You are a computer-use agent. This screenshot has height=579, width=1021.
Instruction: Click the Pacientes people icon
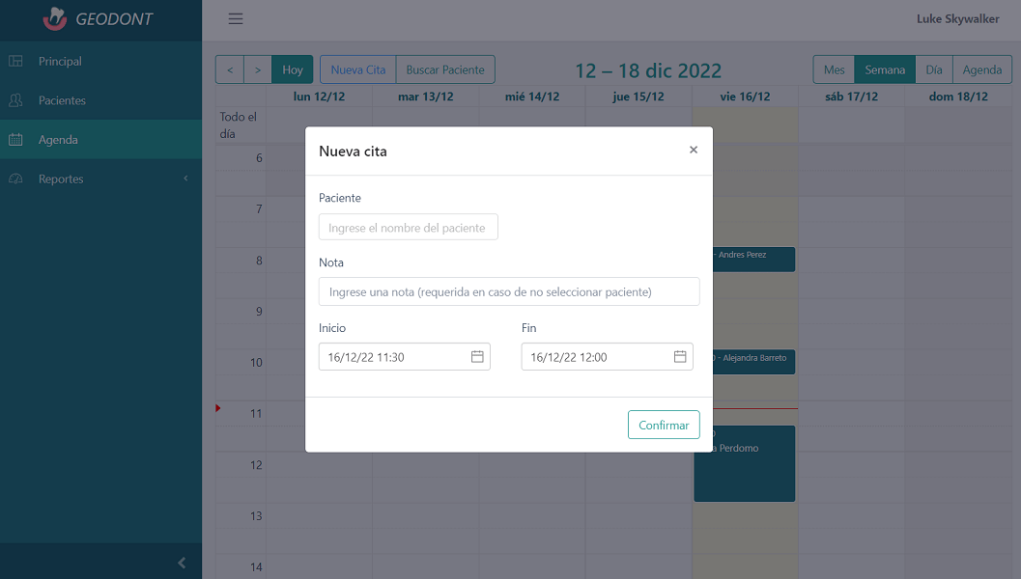15,100
